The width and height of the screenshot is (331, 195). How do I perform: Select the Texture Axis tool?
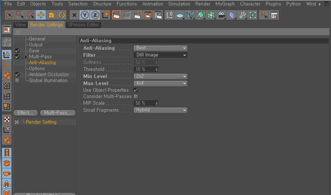(x=7, y=130)
